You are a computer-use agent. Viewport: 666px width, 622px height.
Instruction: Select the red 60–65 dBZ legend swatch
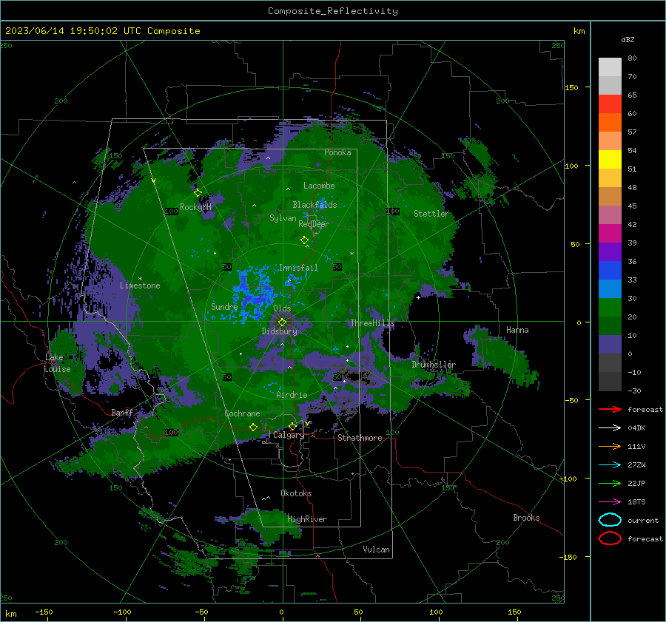pos(610,104)
